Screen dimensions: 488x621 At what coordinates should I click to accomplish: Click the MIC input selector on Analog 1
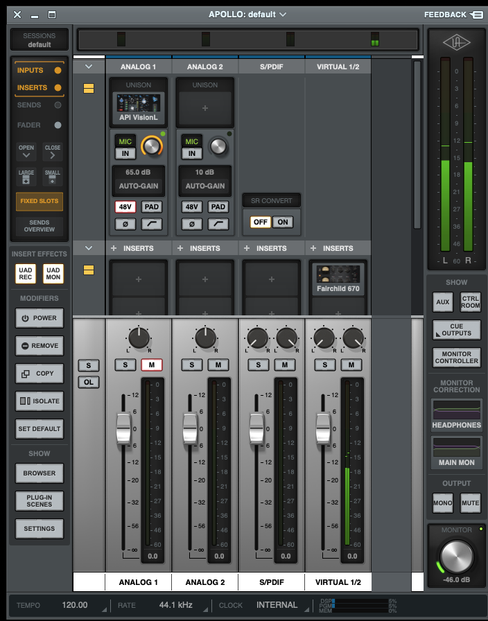point(125,141)
